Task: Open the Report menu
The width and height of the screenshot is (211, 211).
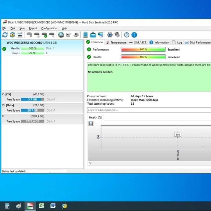Action: [x=33, y=28]
